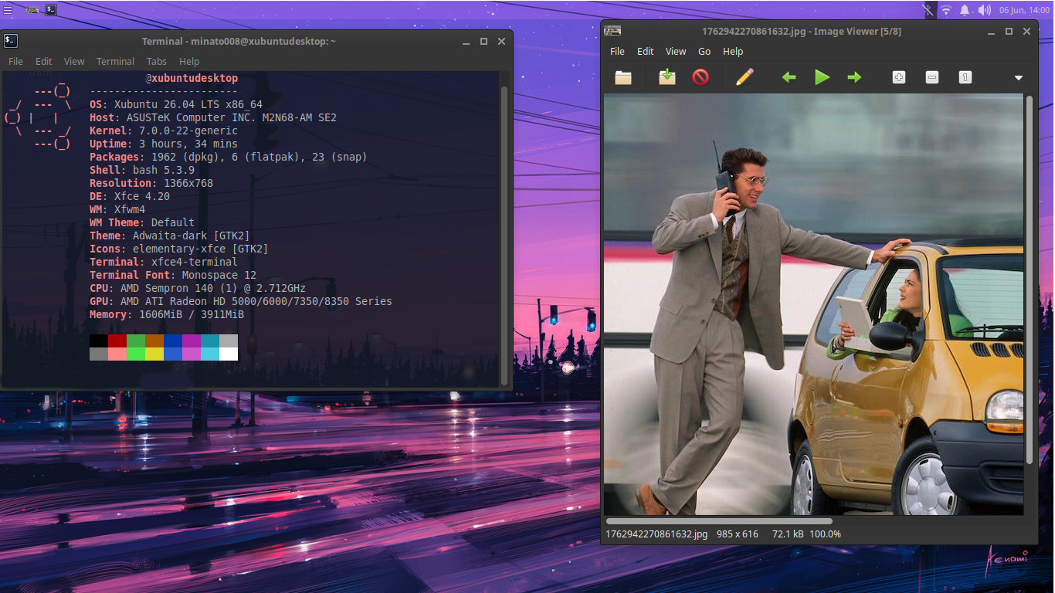Open the View menu in Terminal
Viewport: 1055px width, 593px height.
pyautogui.click(x=74, y=61)
